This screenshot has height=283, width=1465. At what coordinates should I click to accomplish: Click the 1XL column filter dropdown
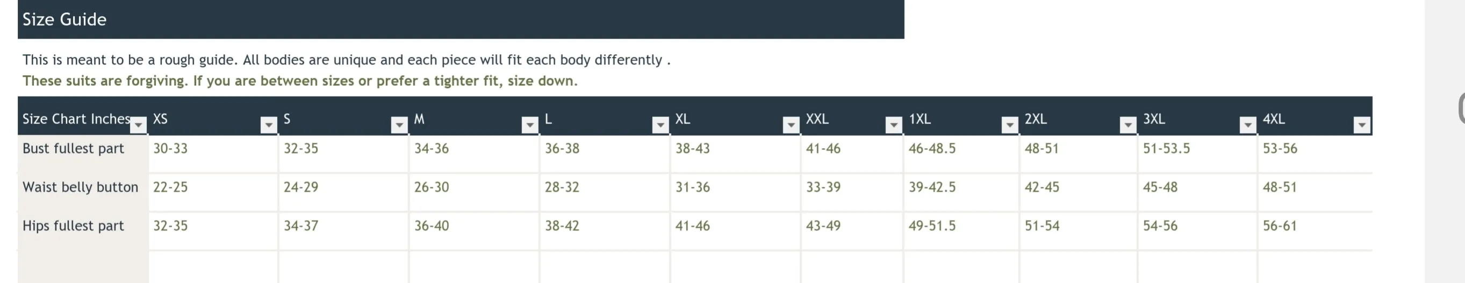click(1009, 125)
